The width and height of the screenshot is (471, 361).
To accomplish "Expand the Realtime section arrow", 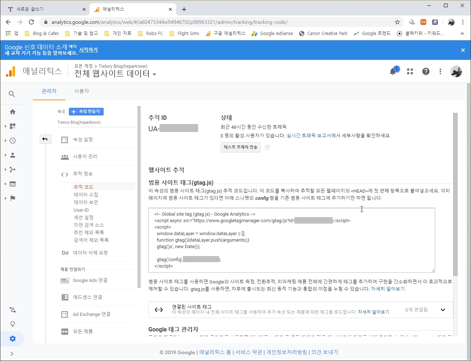I will coord(5,141).
